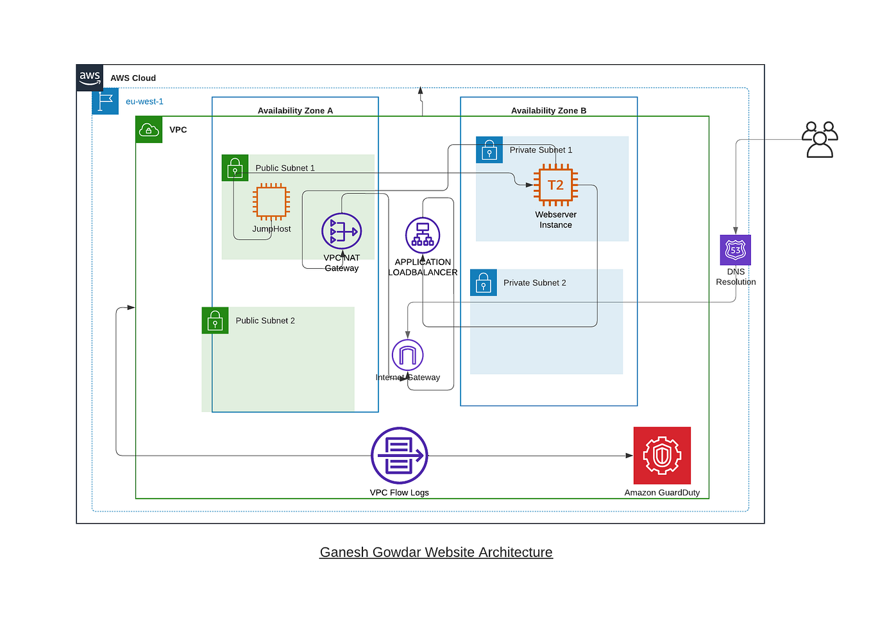
Task: Select the green VPC cloud icon
Action: tap(149, 130)
